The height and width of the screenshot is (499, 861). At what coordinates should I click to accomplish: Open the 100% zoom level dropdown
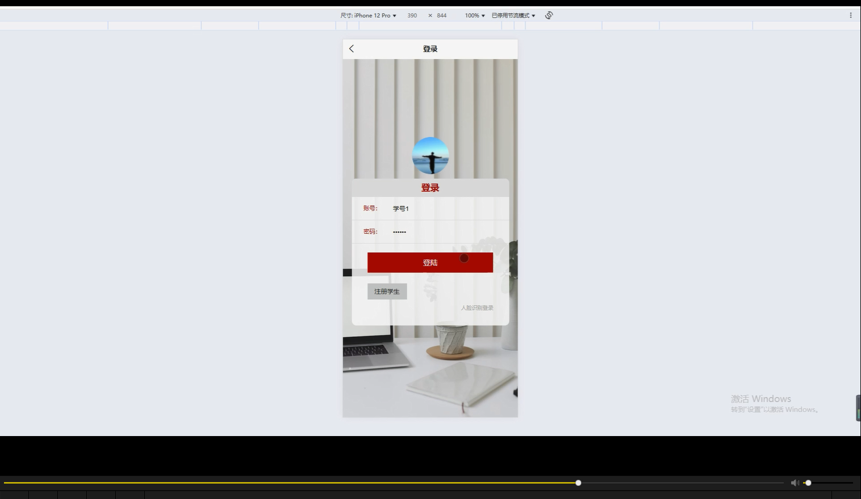tap(474, 15)
